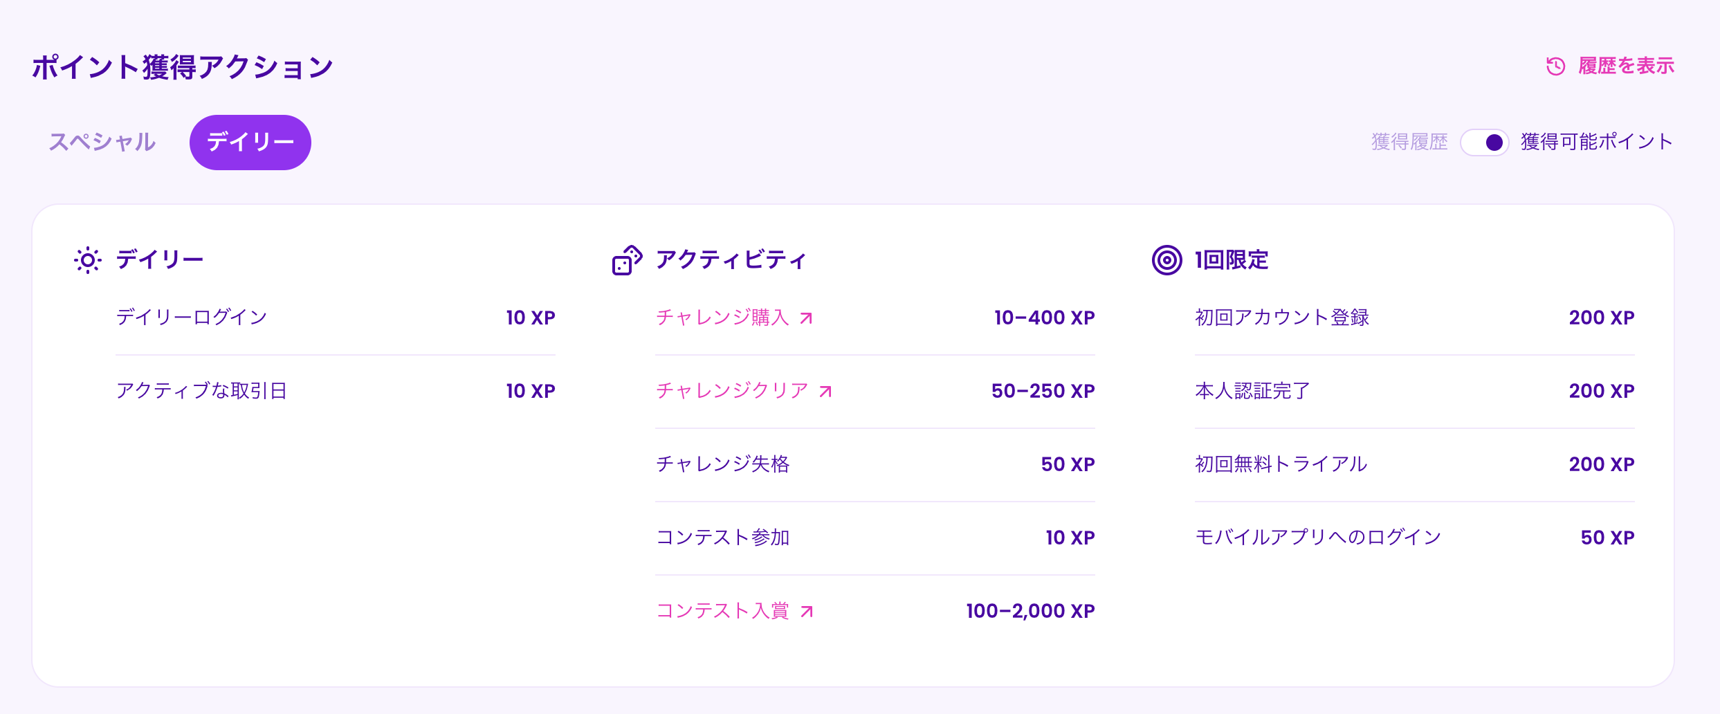
Task: Select the デイリー tab pill
Action: tap(250, 143)
